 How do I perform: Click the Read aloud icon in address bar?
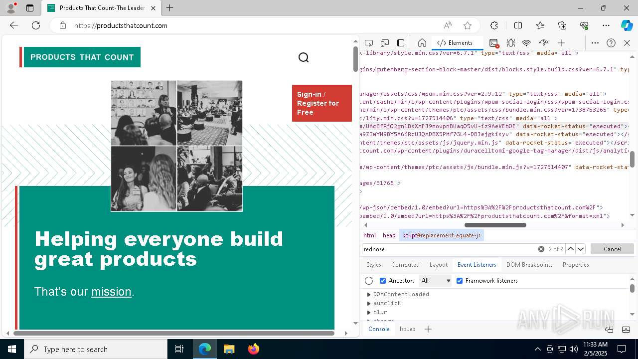[448, 25]
